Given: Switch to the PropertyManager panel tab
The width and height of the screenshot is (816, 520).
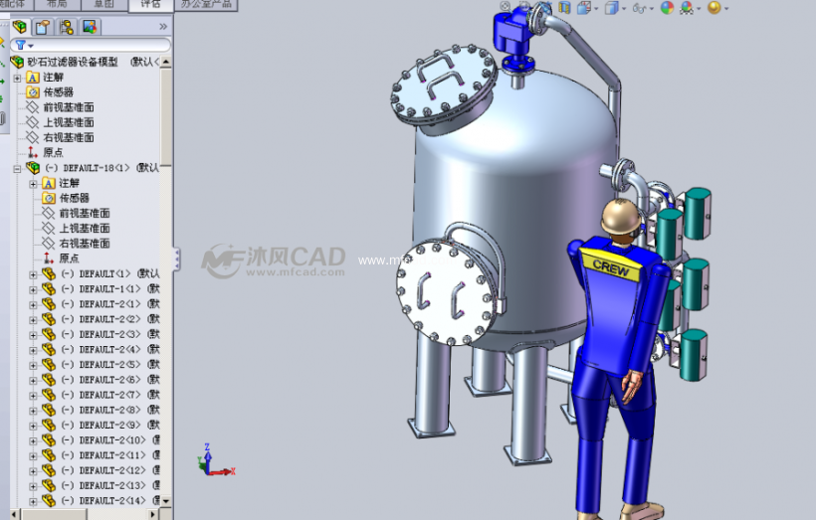Looking at the screenshot, I should 42,27.
